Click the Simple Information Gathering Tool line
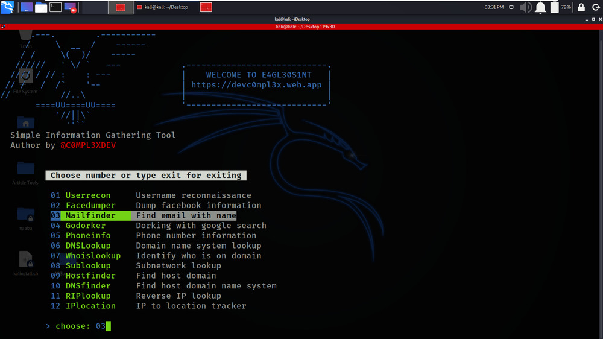This screenshot has height=339, width=603. pyautogui.click(x=93, y=135)
